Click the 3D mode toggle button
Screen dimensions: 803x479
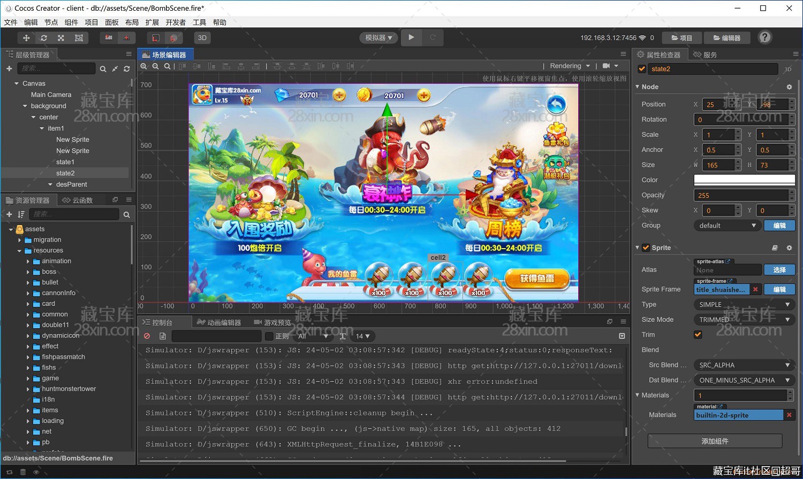pyautogui.click(x=202, y=38)
